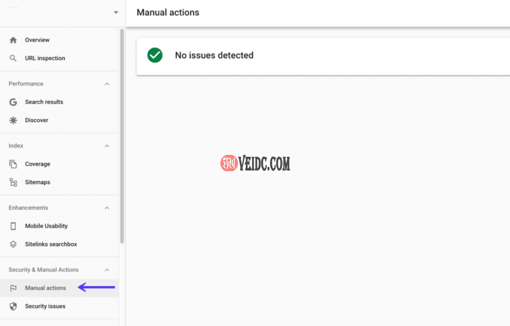510x326 pixels.
Task: Select the G icon next to Search results
Action: [13, 102]
